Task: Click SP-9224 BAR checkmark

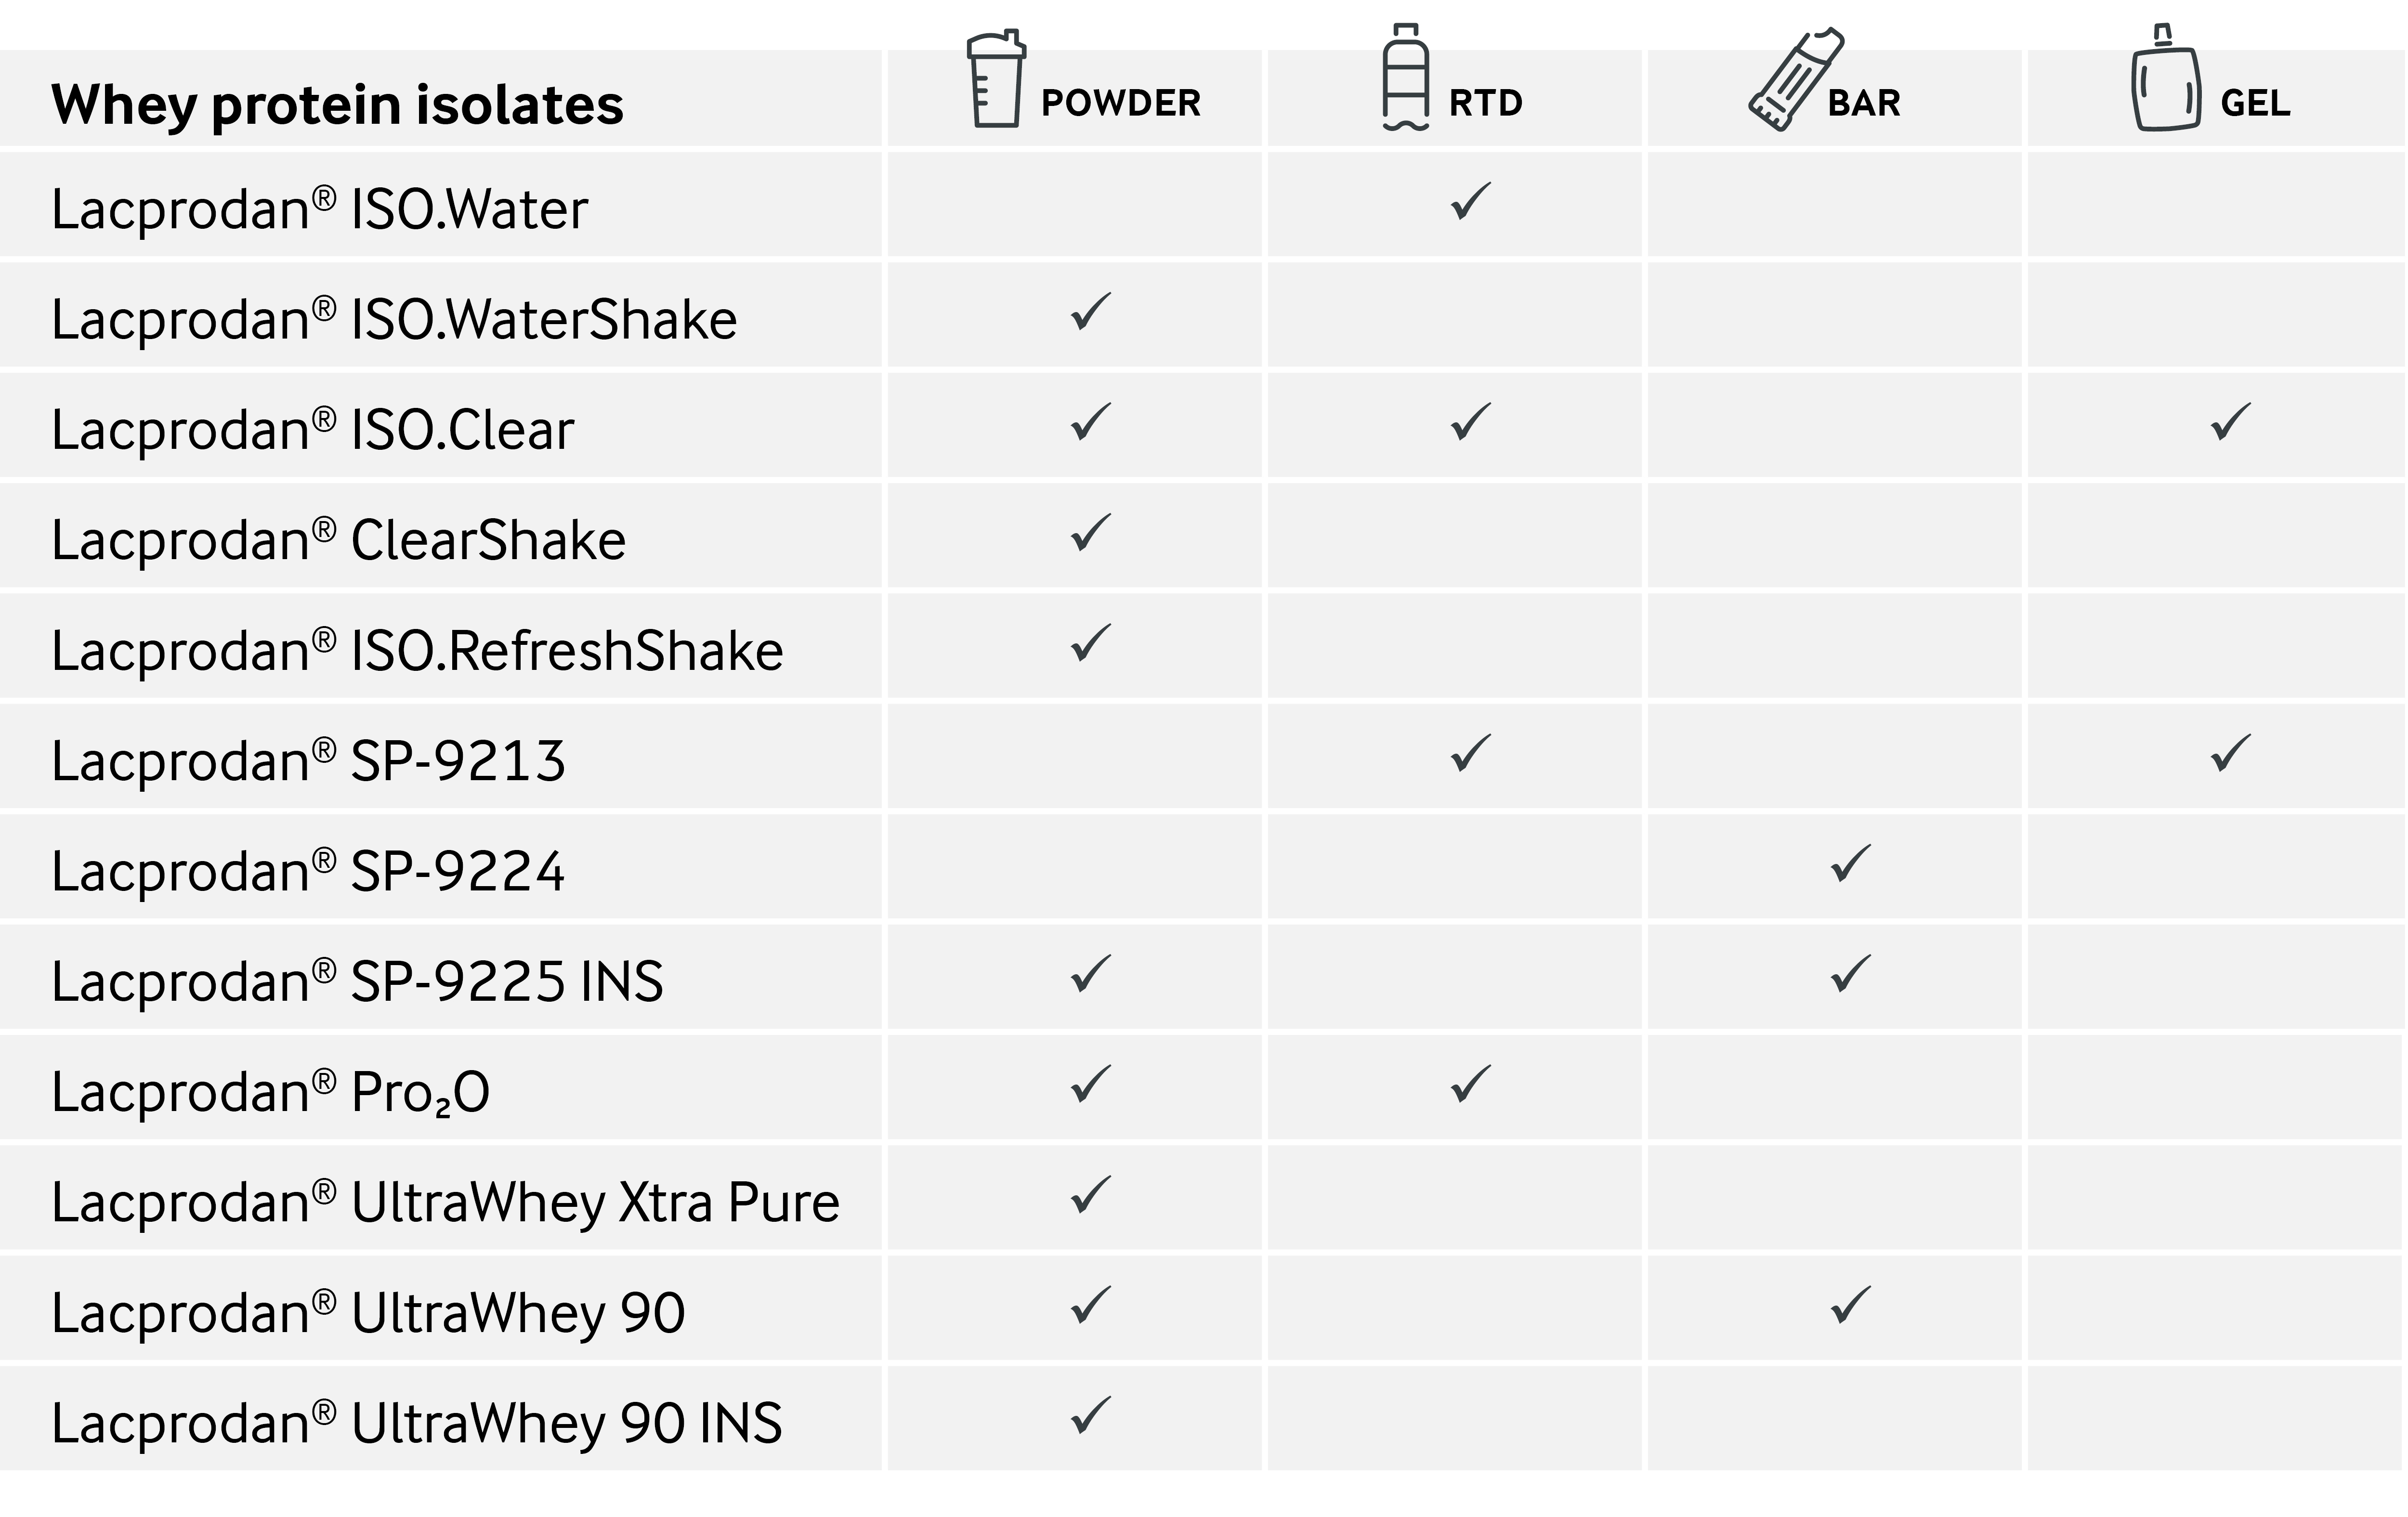Action: [1850, 864]
